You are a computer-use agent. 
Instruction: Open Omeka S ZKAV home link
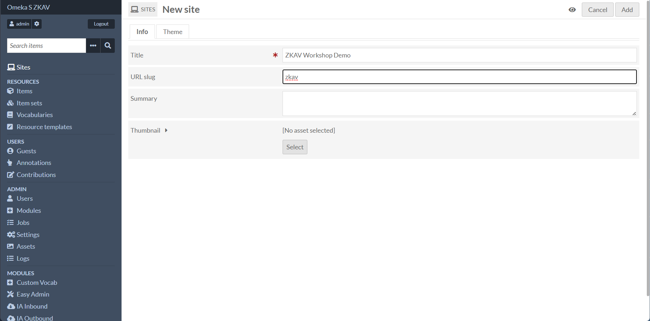pos(28,7)
